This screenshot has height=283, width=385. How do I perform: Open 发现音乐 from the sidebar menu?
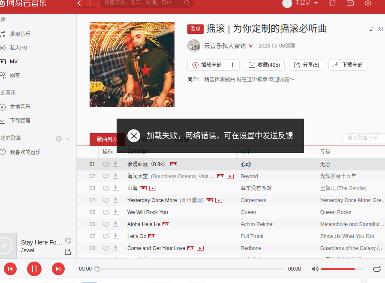click(x=20, y=33)
